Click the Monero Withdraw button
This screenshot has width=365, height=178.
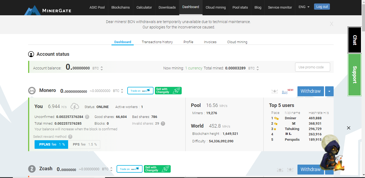pos(311,91)
